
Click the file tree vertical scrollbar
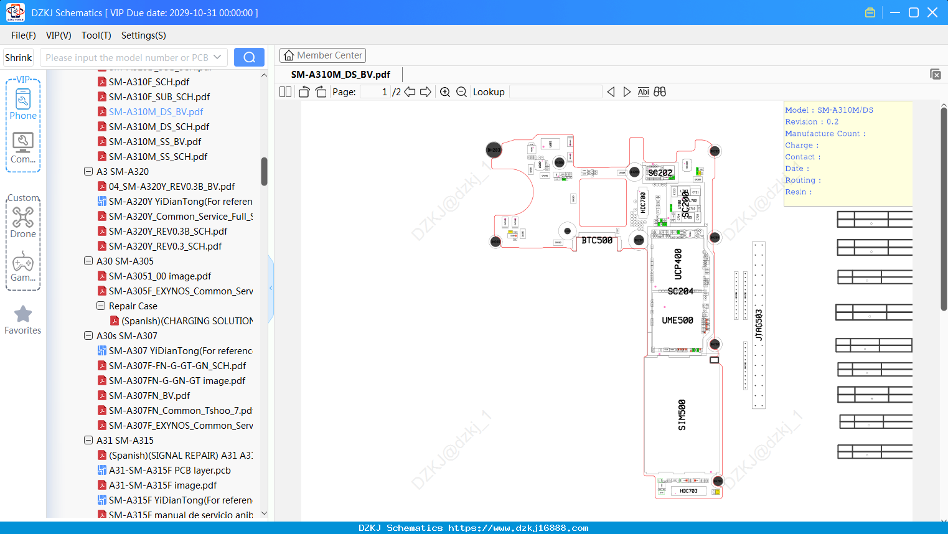264,171
